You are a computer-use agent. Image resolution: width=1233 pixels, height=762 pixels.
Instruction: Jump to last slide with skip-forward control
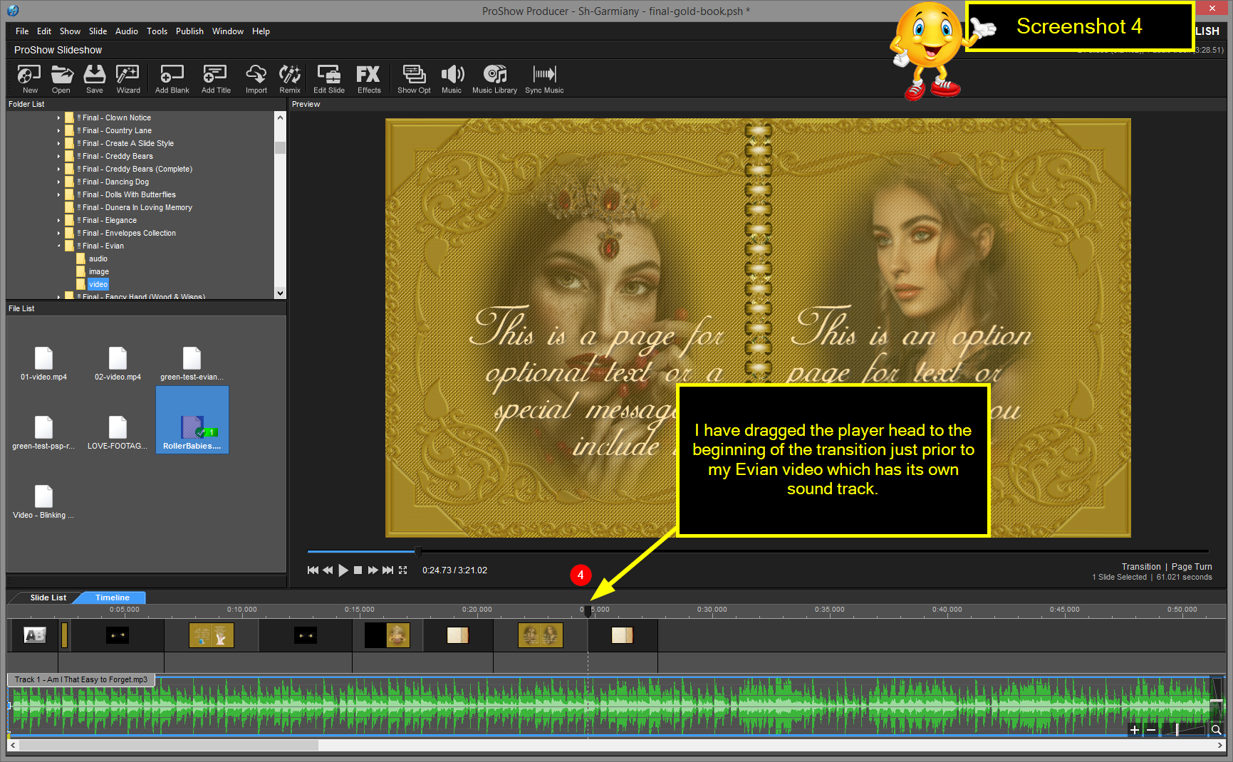[387, 570]
